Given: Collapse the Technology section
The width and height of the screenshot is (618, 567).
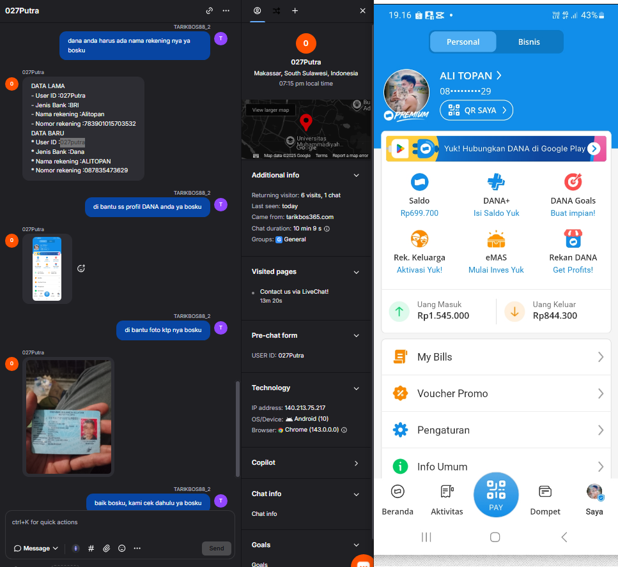Looking at the screenshot, I should tap(357, 388).
